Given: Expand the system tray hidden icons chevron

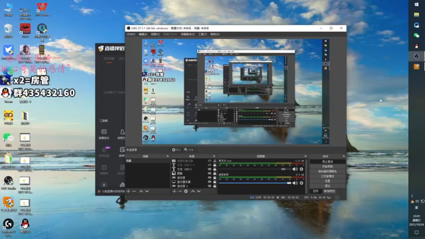Looking at the screenshot, I should 412,195.
